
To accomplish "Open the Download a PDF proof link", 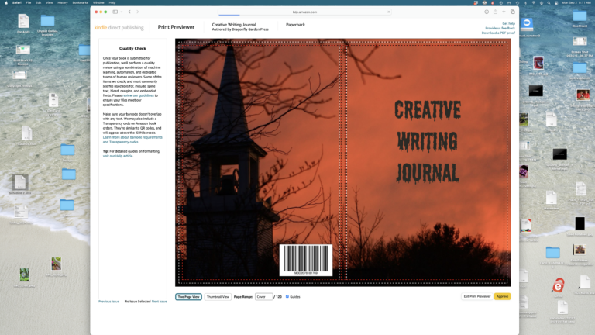I will pyautogui.click(x=498, y=33).
